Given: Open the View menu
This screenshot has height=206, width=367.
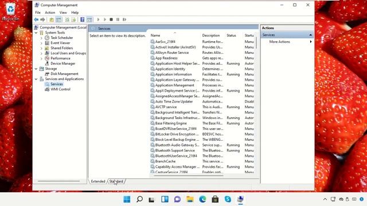Looking at the screenshot, I should tap(63, 13).
